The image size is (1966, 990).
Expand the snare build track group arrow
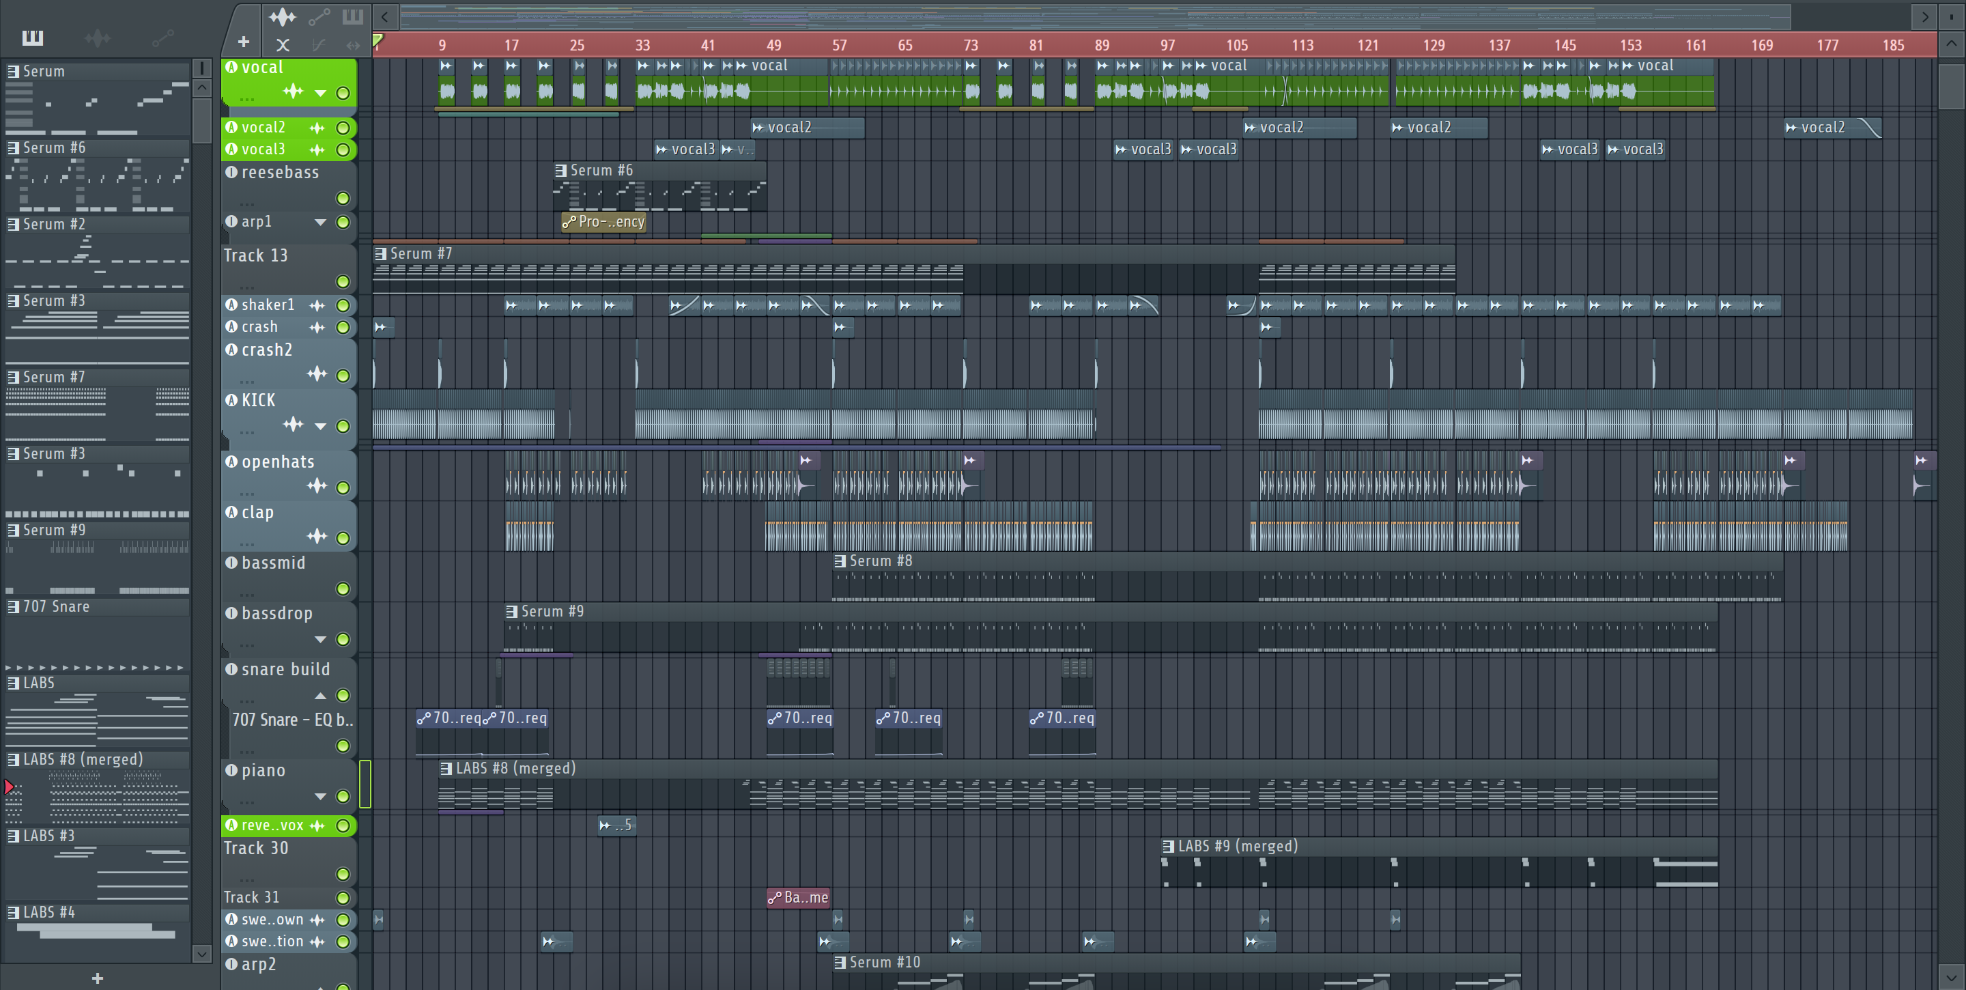321,695
